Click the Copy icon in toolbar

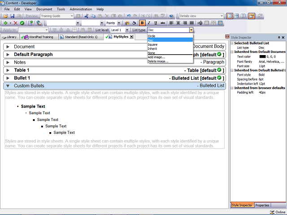pyautogui.click(x=93, y=16)
